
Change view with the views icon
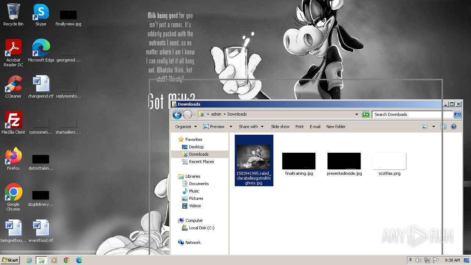pos(425,127)
